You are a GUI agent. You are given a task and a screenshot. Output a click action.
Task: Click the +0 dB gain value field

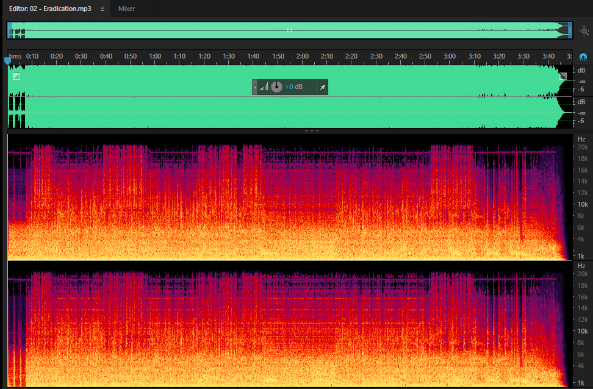(x=294, y=87)
